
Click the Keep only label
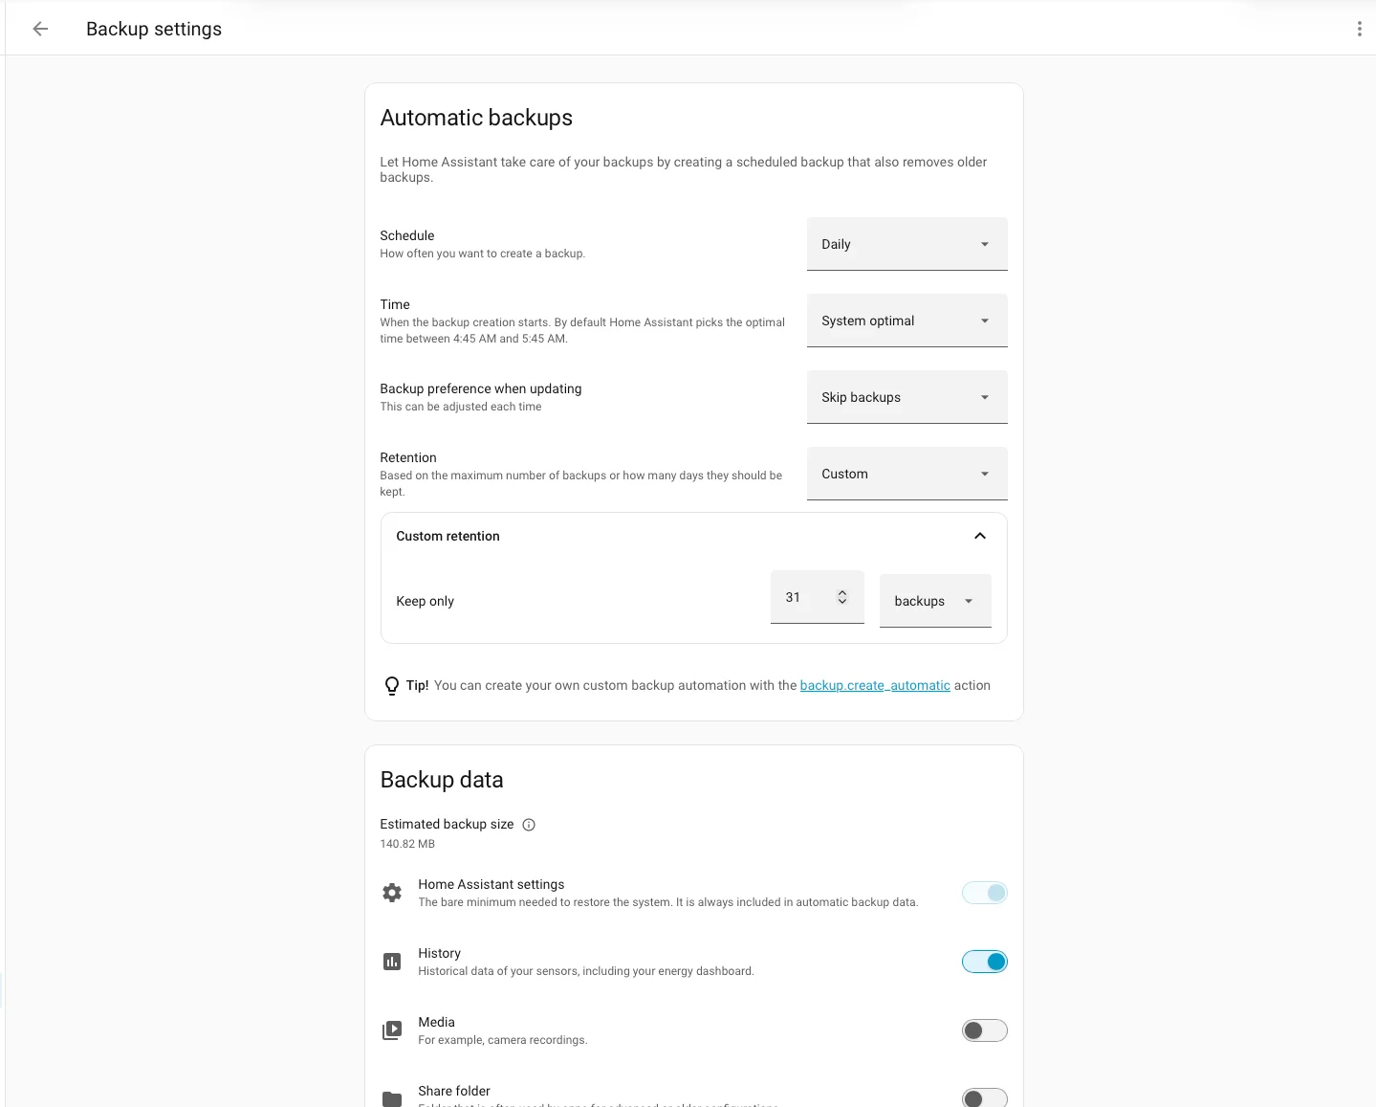(x=426, y=601)
